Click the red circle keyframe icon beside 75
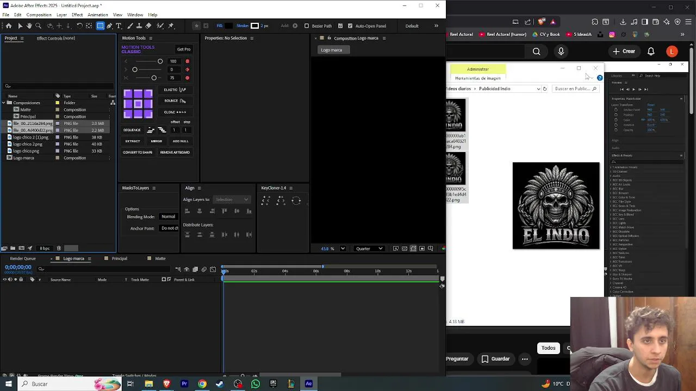Viewport: 696px width, 391px height. click(x=188, y=78)
